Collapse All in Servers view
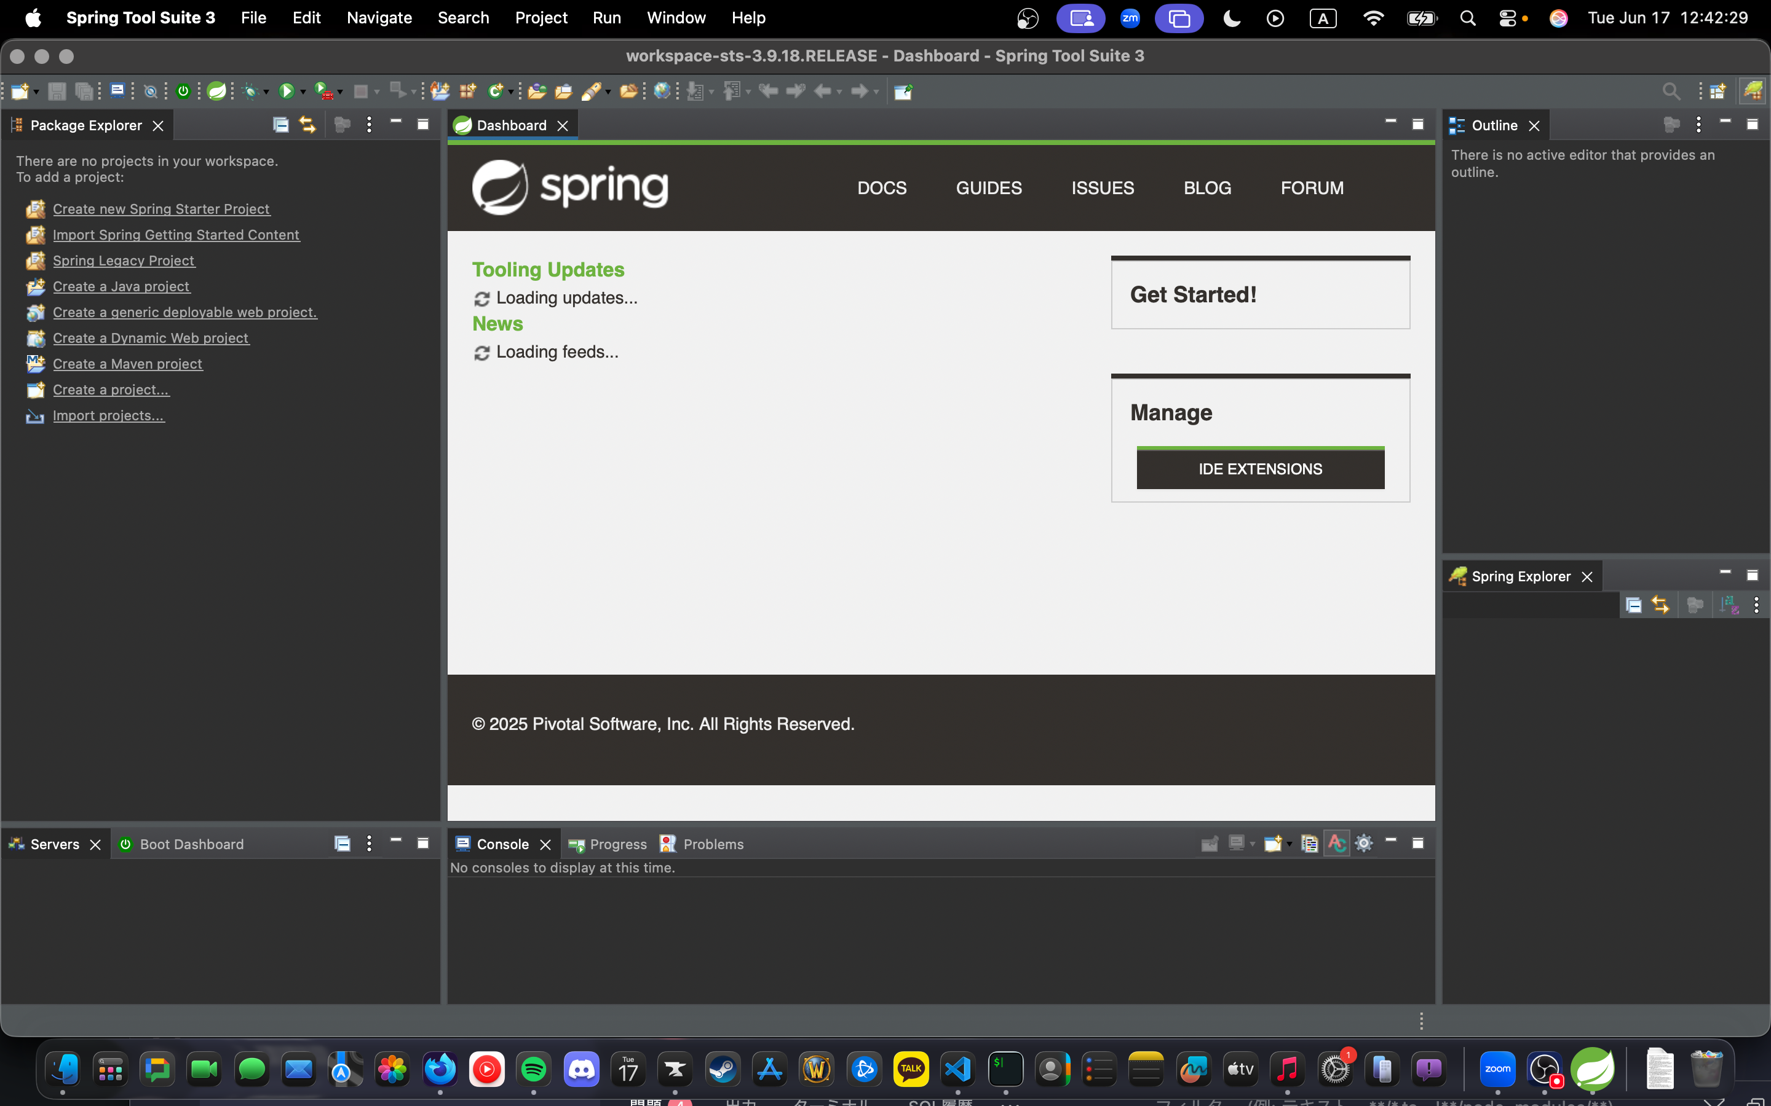The height and width of the screenshot is (1106, 1771). [x=343, y=844]
